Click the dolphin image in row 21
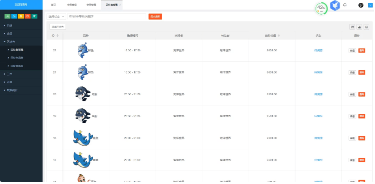The width and height of the screenshot is (375, 184). point(83,72)
